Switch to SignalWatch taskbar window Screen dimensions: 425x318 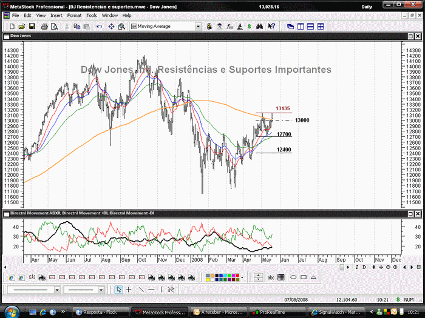[336, 312]
